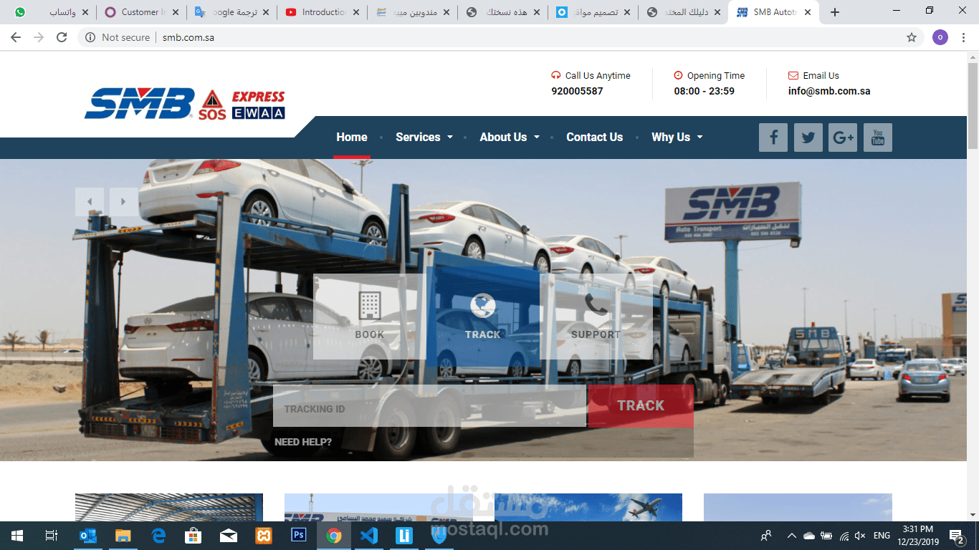
Task: Open a new Chrome tab
Action: 835,12
